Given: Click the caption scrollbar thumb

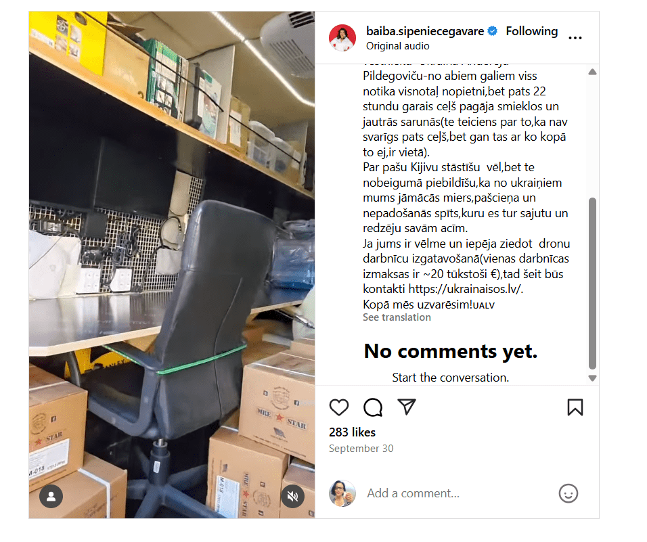Looking at the screenshot, I should pos(592,284).
